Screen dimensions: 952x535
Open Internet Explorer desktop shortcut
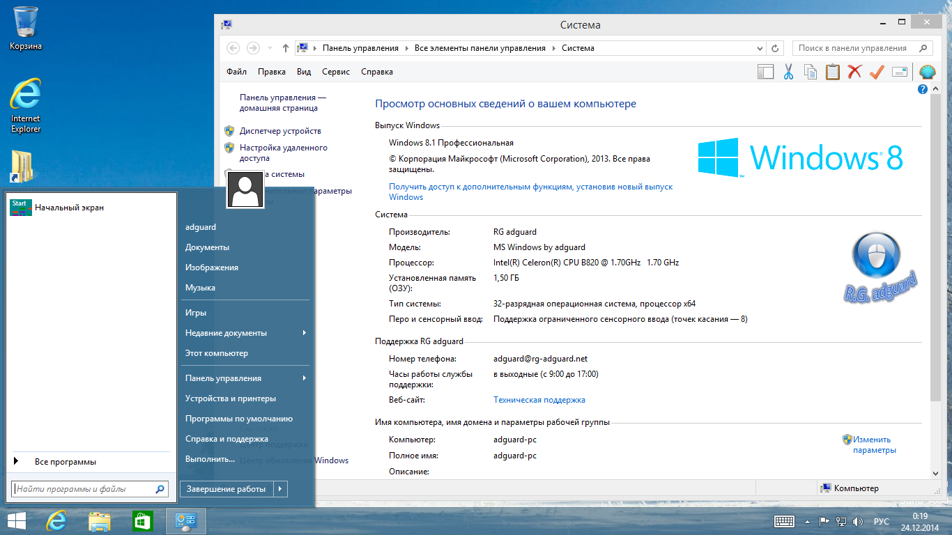[26, 105]
